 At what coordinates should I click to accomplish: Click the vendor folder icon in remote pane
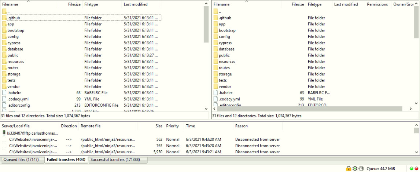pos(215,87)
